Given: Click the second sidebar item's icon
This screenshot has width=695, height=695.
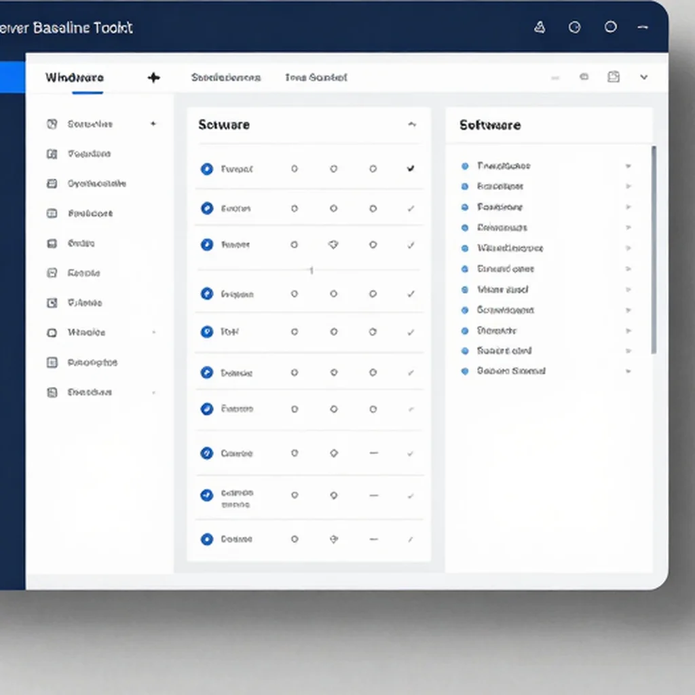Looking at the screenshot, I should [52, 154].
